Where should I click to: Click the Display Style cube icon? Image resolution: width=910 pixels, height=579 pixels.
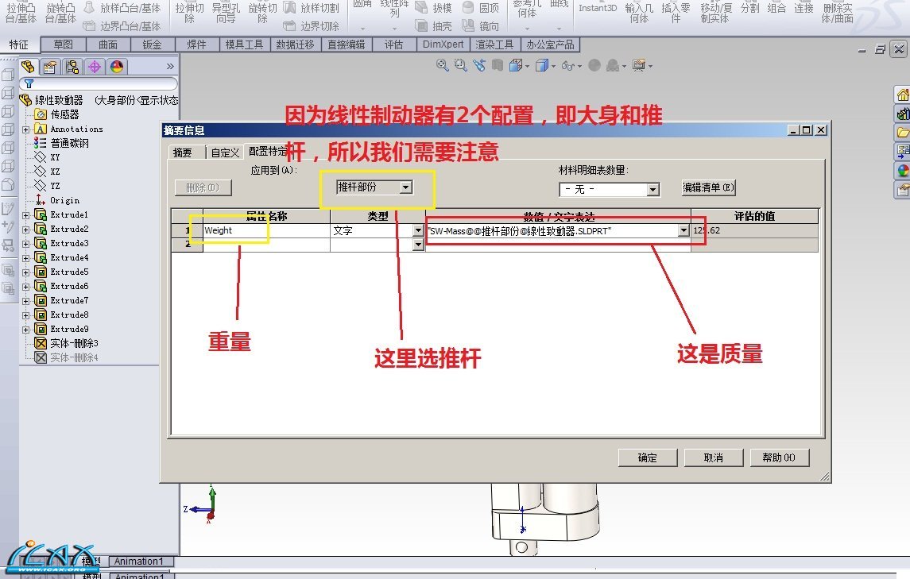541,66
